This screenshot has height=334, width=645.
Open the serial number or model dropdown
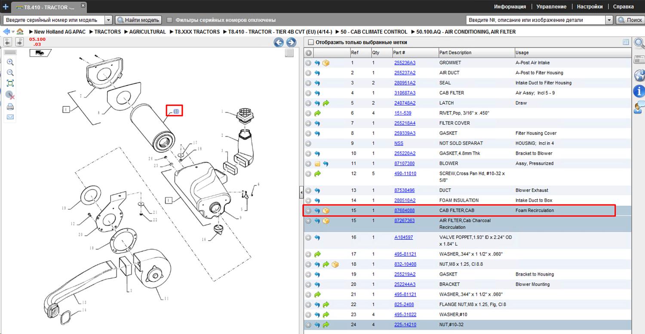[108, 20]
